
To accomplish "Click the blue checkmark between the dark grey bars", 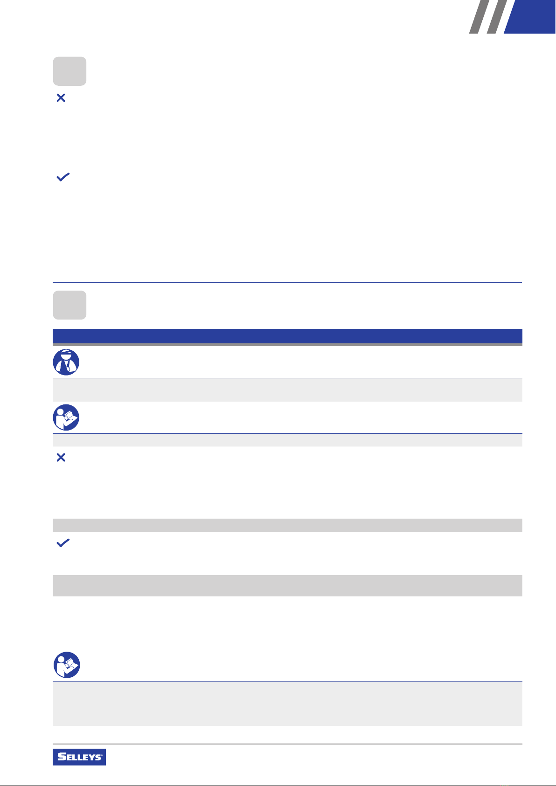I will point(63,543).
